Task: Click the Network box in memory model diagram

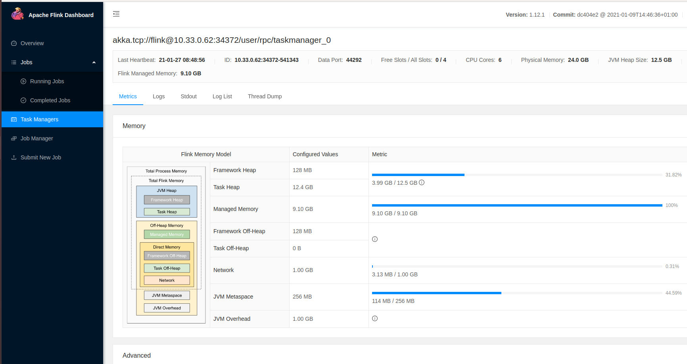Action: 167,280
